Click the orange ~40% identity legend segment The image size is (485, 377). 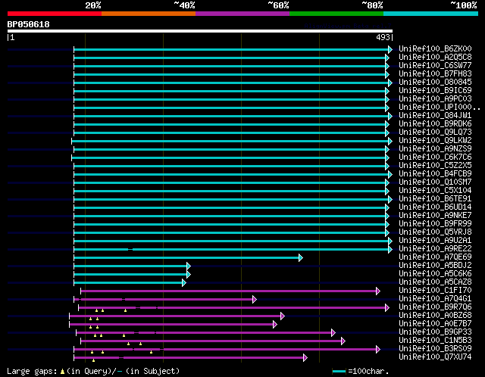point(149,14)
